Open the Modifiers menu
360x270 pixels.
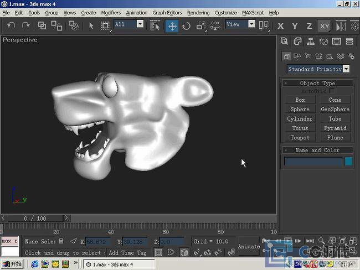click(111, 13)
